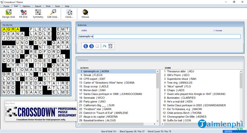Viewport: 247px width, 133px height.
Task: Select across clue Party game UNO
Action: click(116, 102)
